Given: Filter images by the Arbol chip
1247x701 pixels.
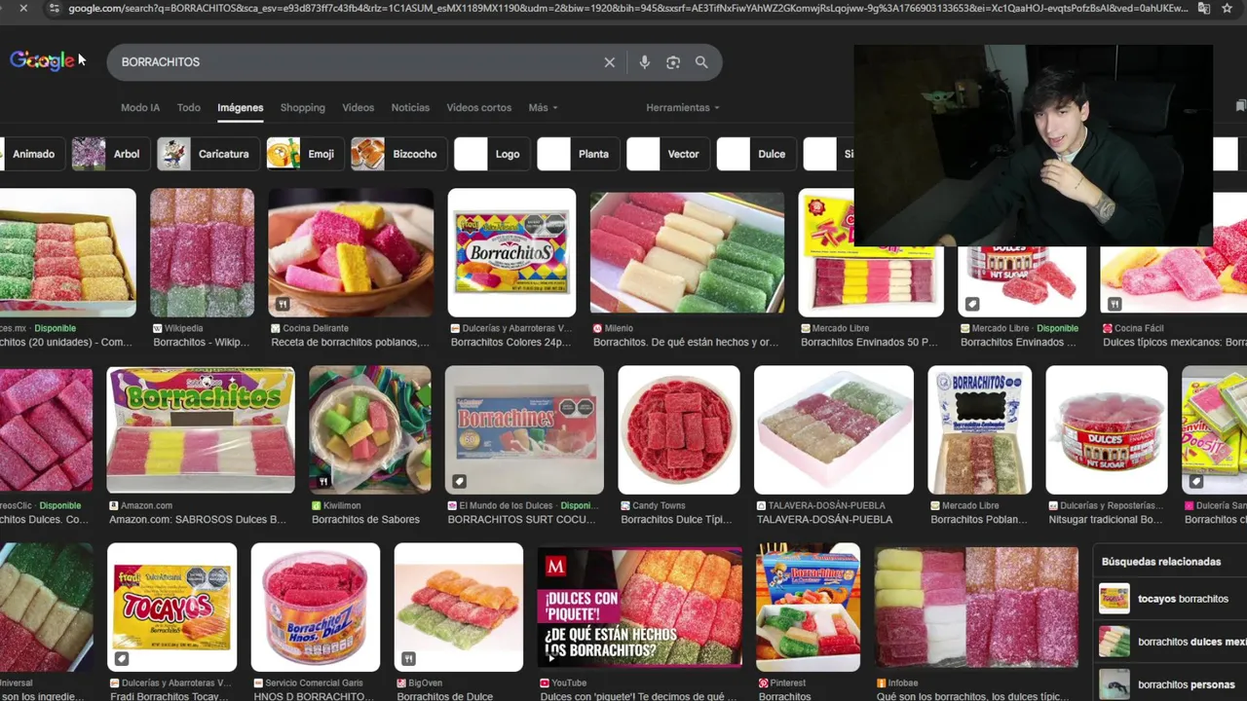Looking at the screenshot, I should click(109, 154).
